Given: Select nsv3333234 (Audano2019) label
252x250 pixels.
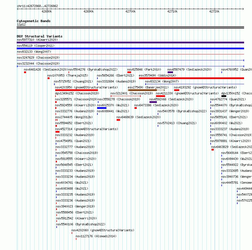Looking at the screenshot, I should [x=75, y=177].
